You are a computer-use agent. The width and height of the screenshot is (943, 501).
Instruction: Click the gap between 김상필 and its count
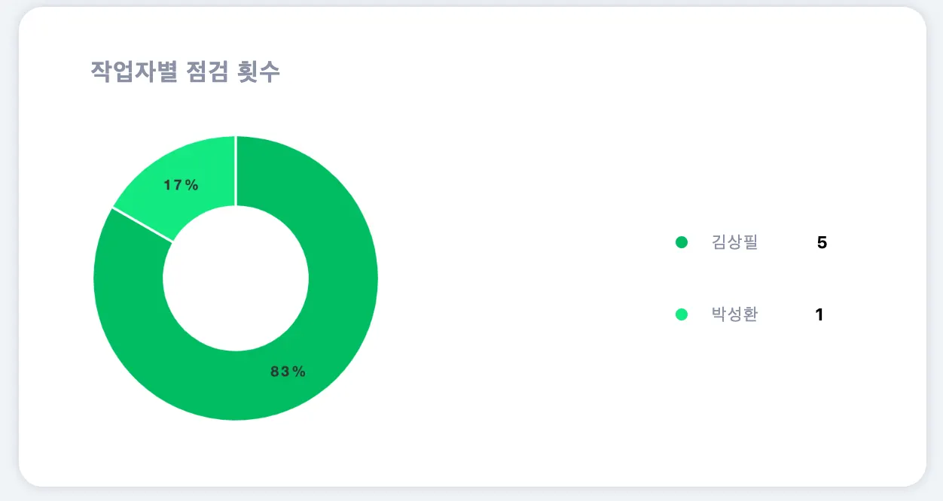787,242
